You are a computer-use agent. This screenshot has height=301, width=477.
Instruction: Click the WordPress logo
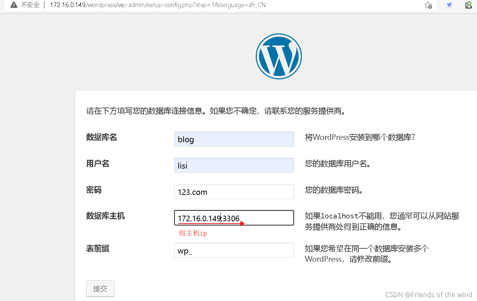tap(279, 56)
